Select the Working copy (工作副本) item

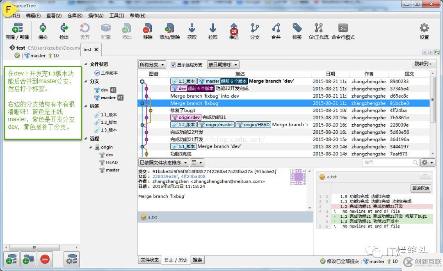[x=106, y=73]
